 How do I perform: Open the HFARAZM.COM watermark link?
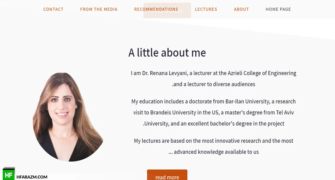(32, 177)
